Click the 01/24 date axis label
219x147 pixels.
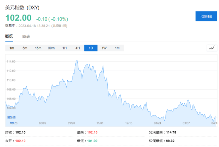[158, 123]
